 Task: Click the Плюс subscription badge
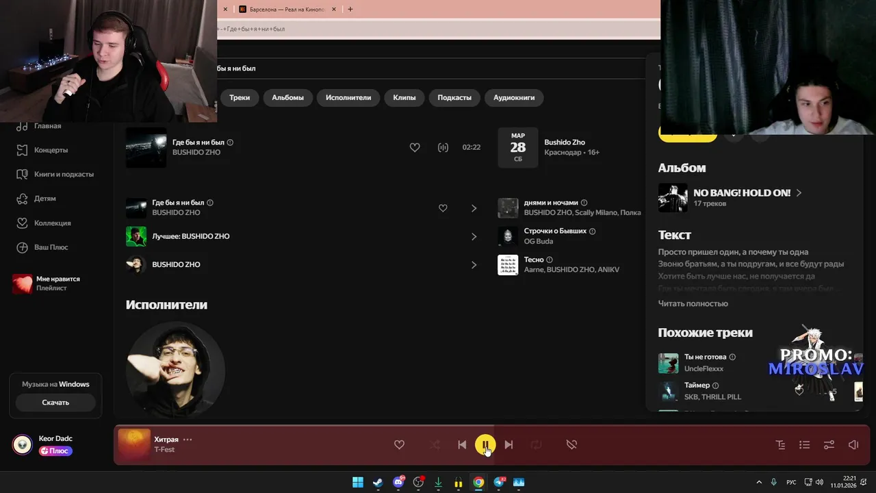[x=55, y=451]
